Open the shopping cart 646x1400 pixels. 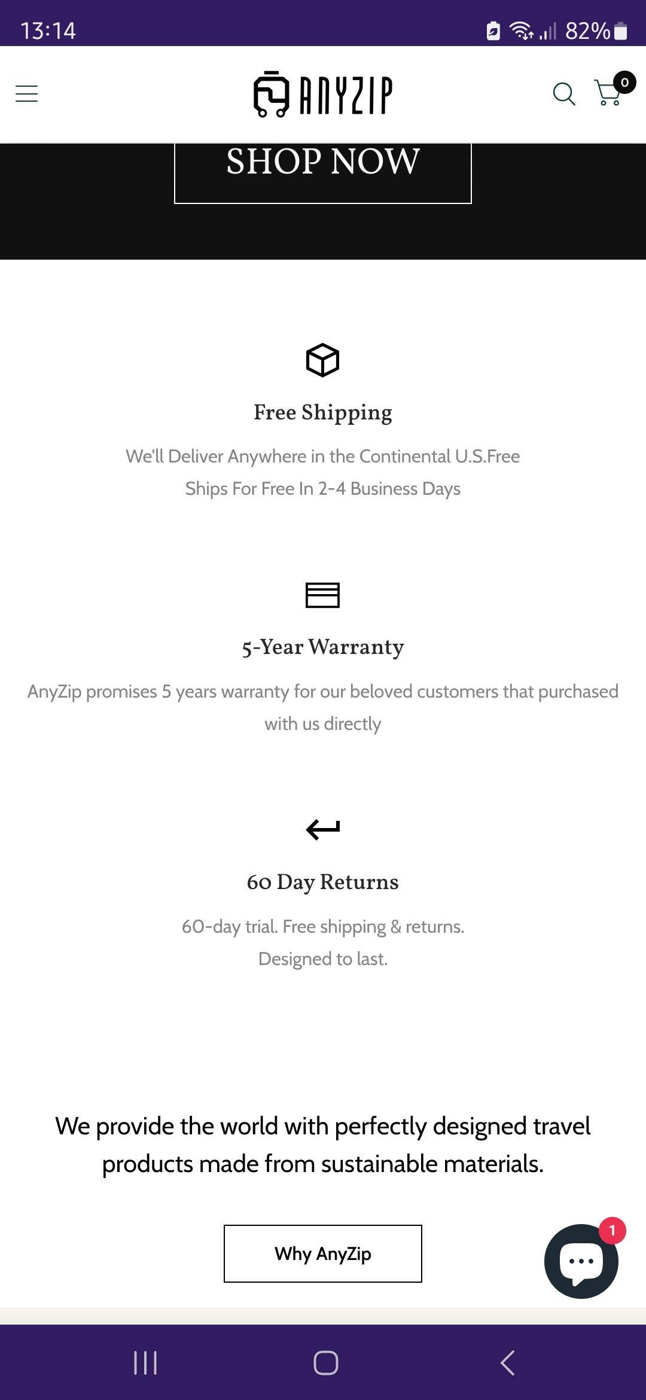point(608,94)
